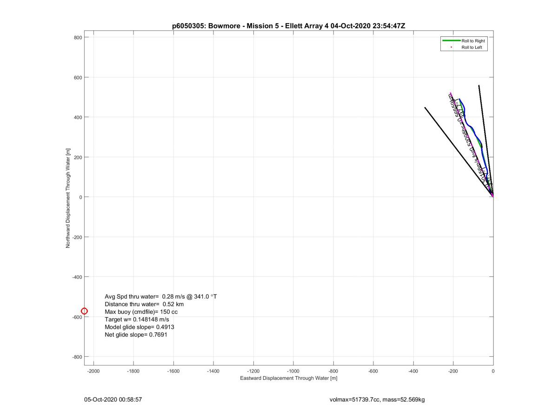Click the 0 tick label on the northward axis
The width and height of the screenshot is (558, 411).
click(x=81, y=197)
